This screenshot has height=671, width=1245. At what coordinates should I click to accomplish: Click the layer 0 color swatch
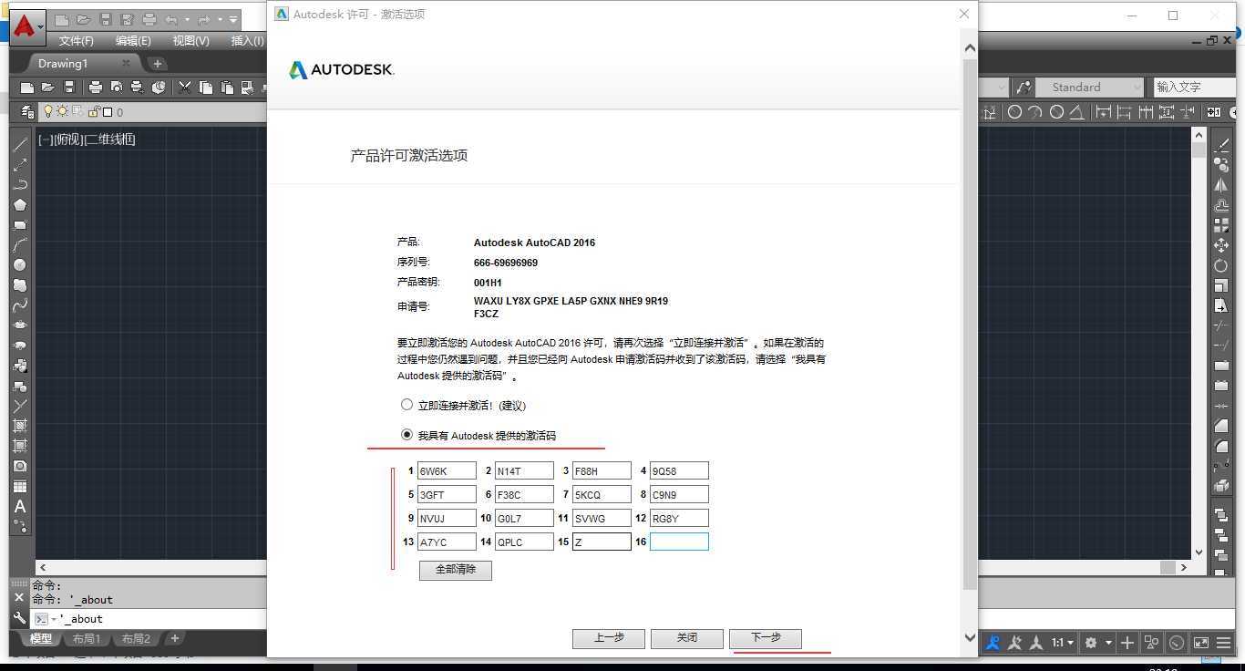(x=108, y=112)
